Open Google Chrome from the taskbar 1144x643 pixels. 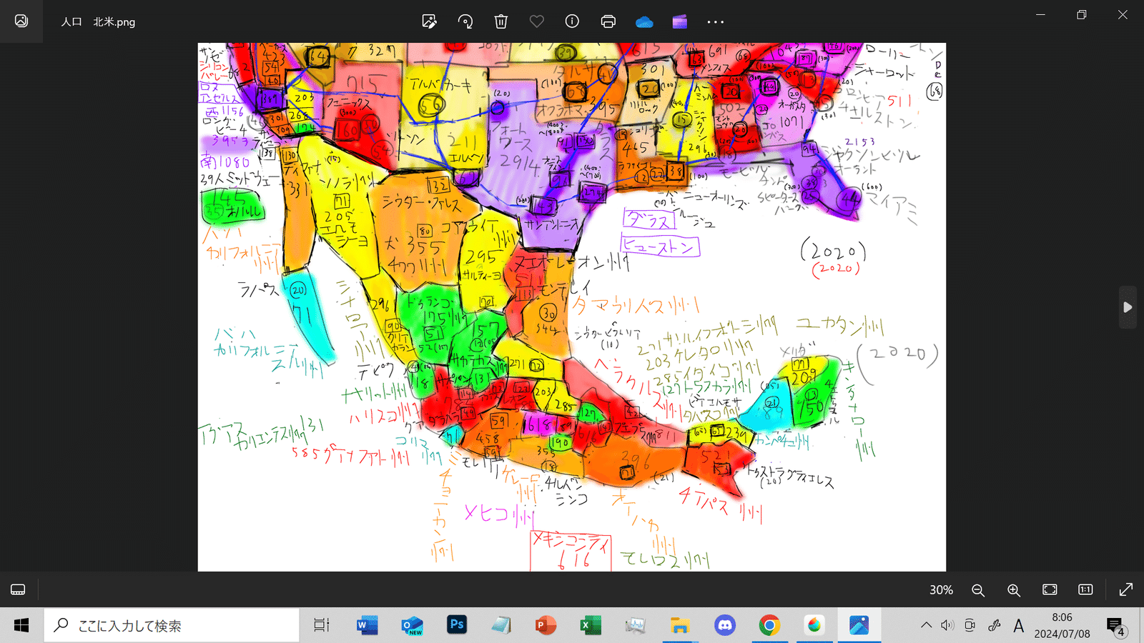click(x=769, y=626)
